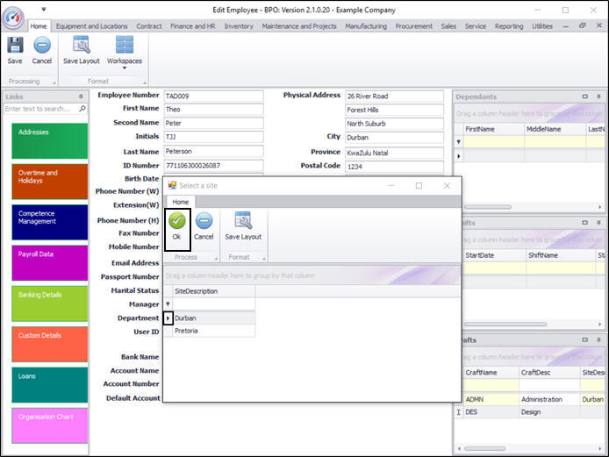Click the Custom Details tile
609x457 pixels.
click(50, 345)
